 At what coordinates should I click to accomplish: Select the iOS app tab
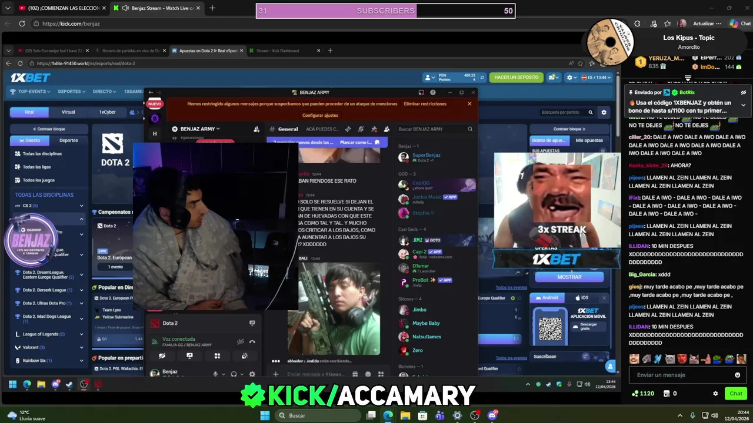[581, 298]
